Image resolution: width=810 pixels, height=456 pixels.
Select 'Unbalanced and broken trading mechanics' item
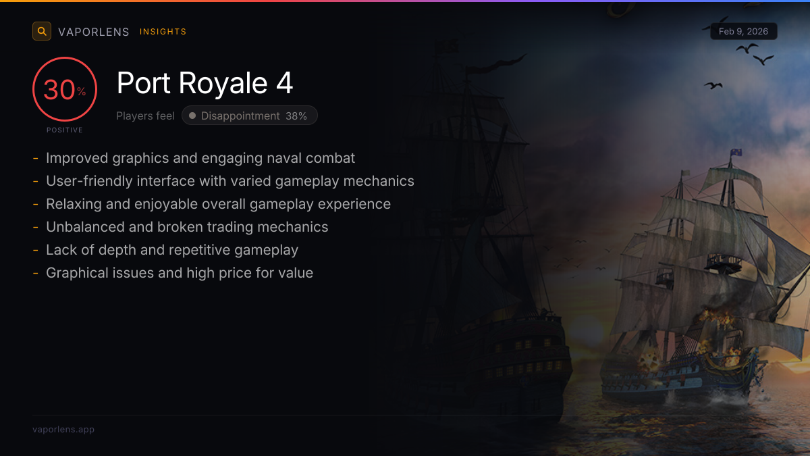pyautogui.click(x=187, y=227)
